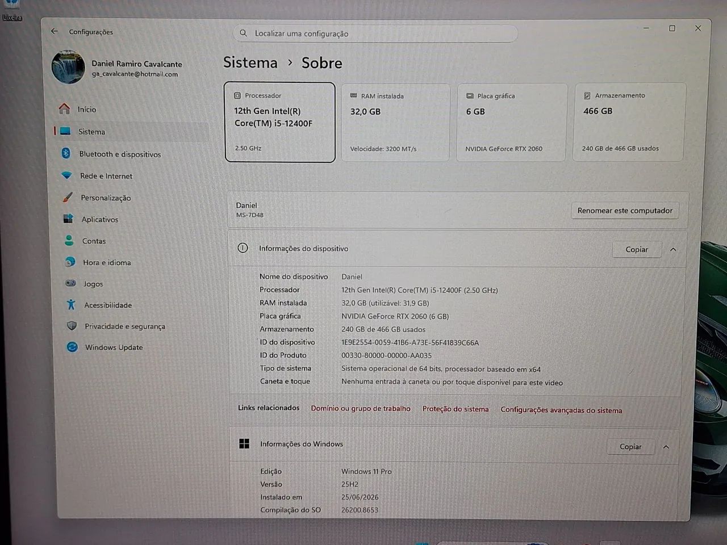Click the version value 25H2
The height and width of the screenshot is (545, 727).
(350, 484)
